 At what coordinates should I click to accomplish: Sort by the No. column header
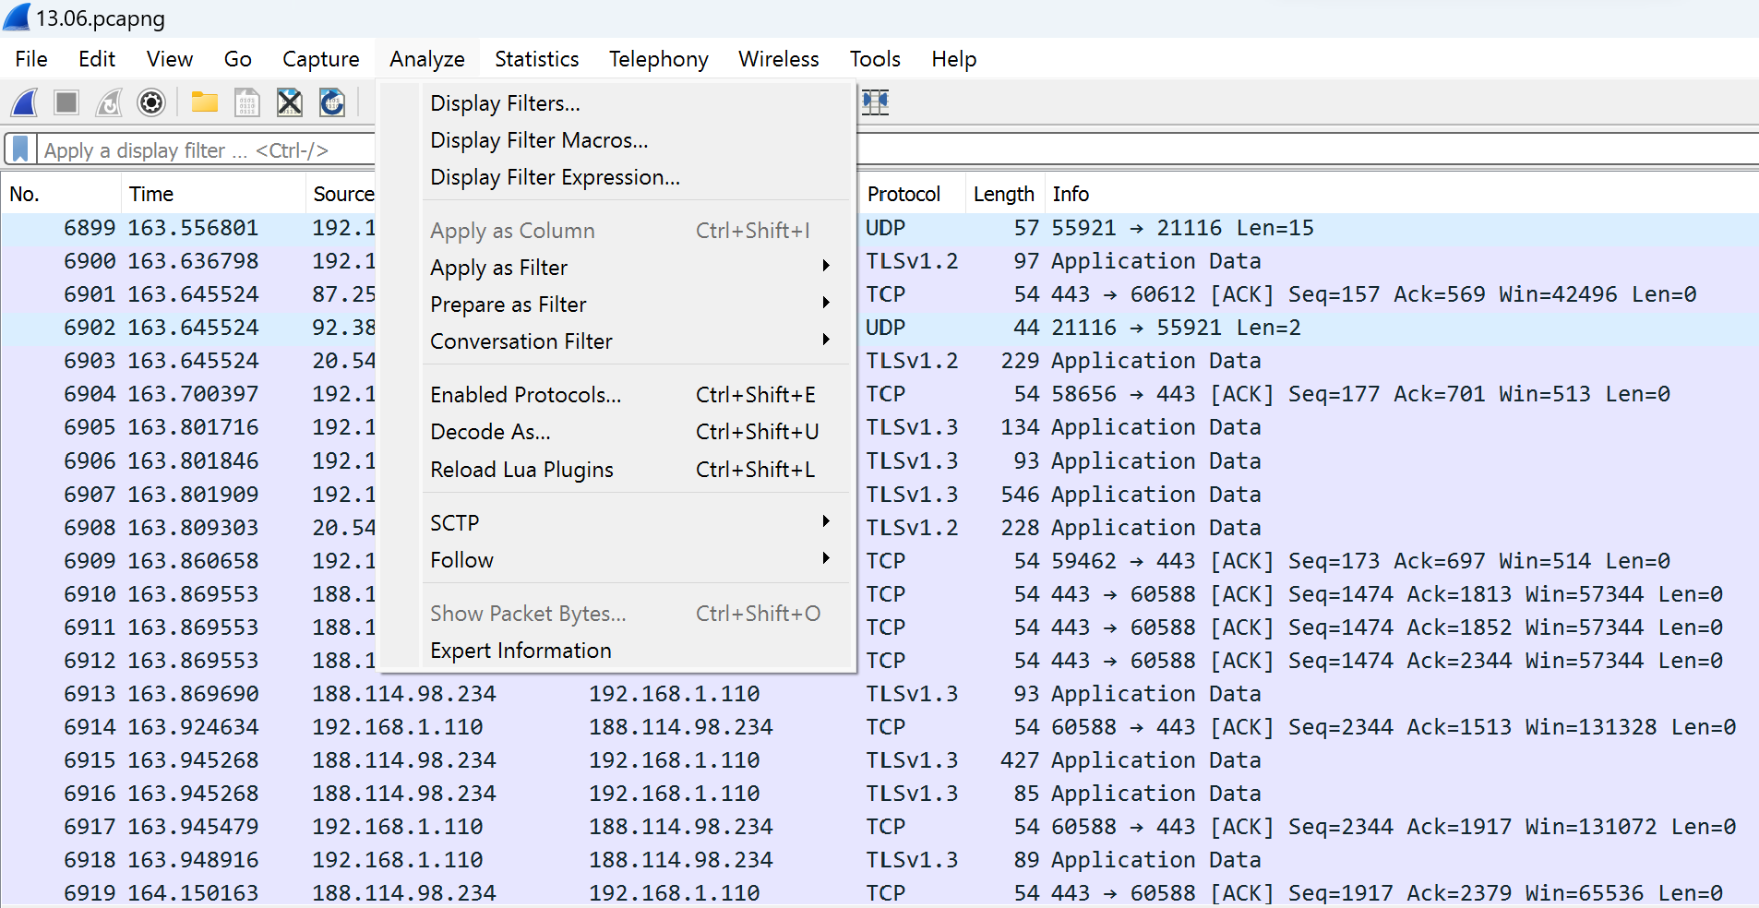click(61, 194)
